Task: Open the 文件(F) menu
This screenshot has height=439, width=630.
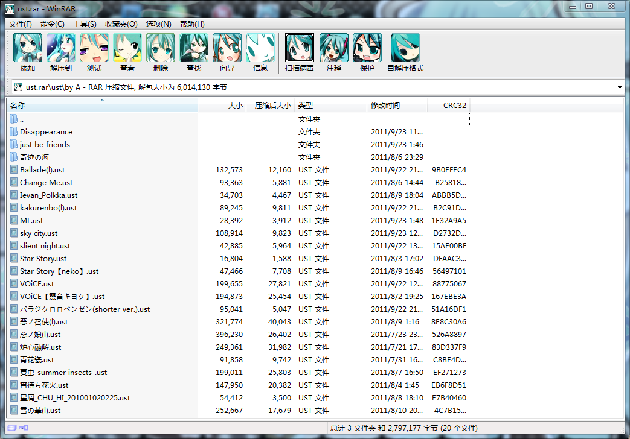Action: click(20, 24)
